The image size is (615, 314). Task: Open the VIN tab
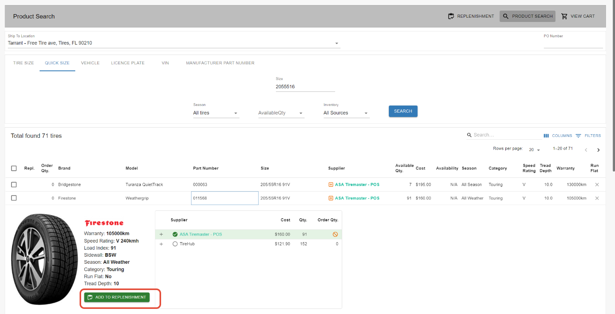click(165, 63)
